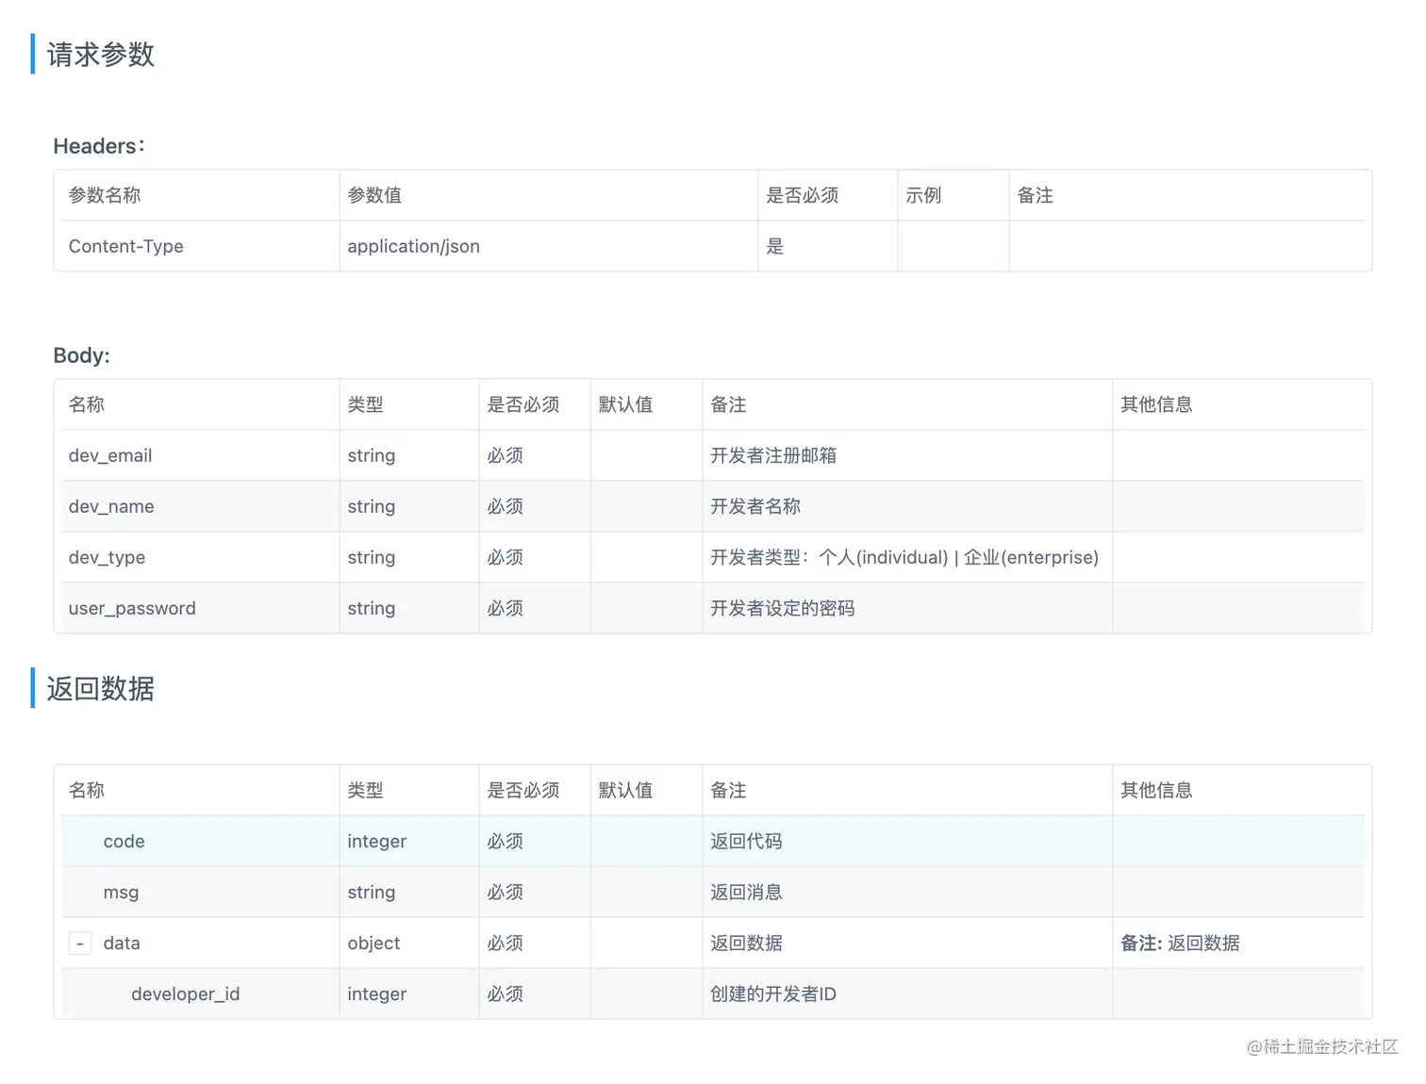Click the code row in response table

(x=713, y=842)
